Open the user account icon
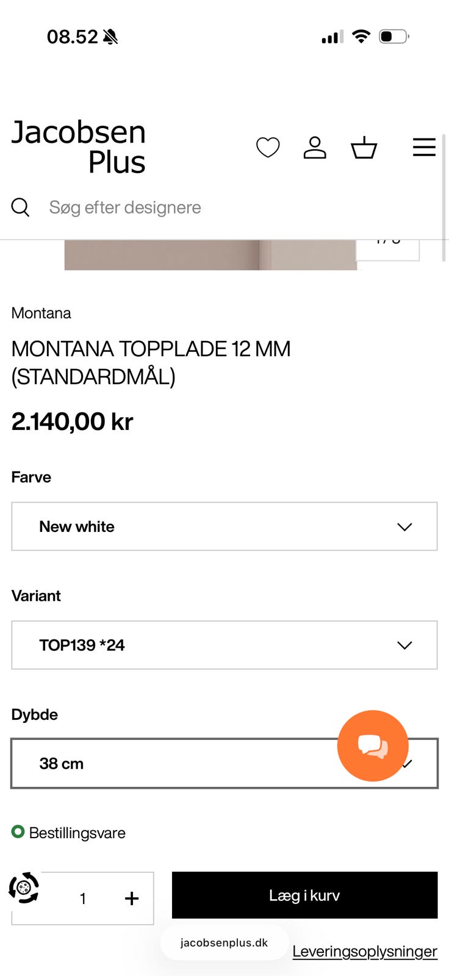Viewport: 449px width, 976px height. (315, 148)
